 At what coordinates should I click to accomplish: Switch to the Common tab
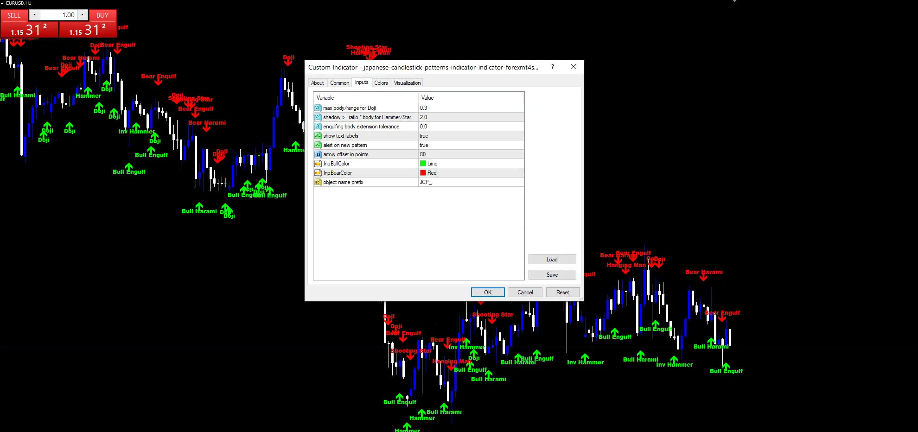point(340,83)
